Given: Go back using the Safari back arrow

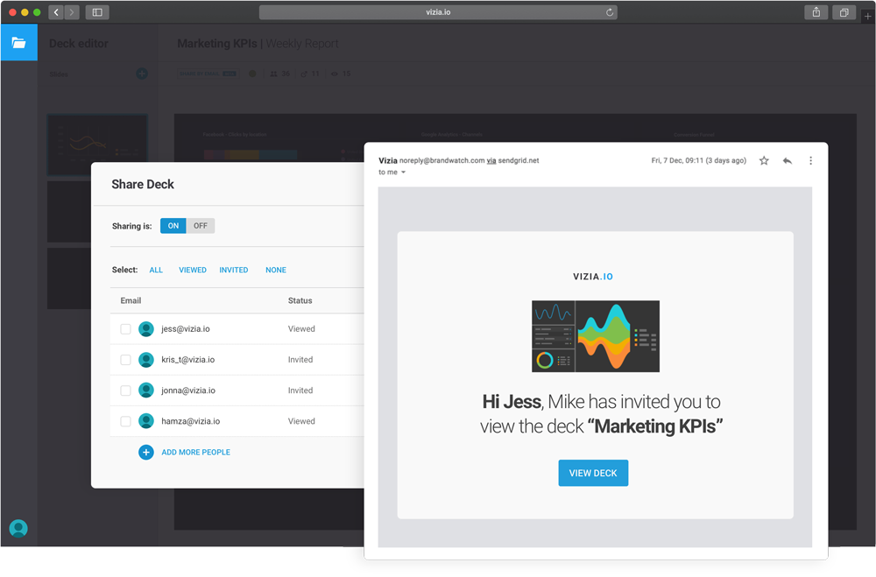Looking at the screenshot, I should tap(56, 12).
